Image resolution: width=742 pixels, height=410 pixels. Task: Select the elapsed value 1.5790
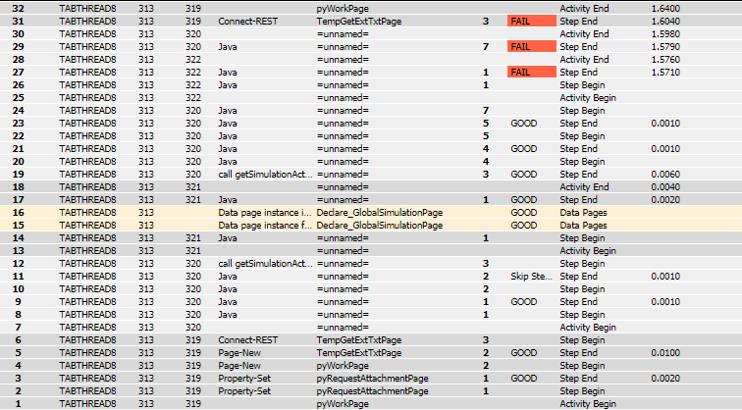[x=665, y=47]
